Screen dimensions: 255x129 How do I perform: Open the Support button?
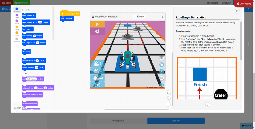click(x=246, y=126)
